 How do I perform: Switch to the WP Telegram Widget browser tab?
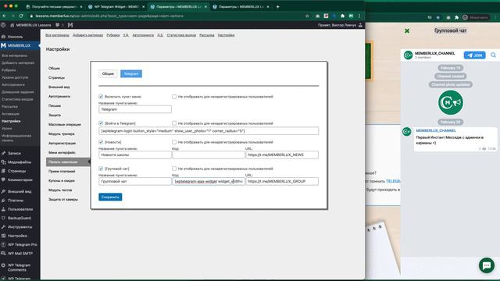coord(116,6)
